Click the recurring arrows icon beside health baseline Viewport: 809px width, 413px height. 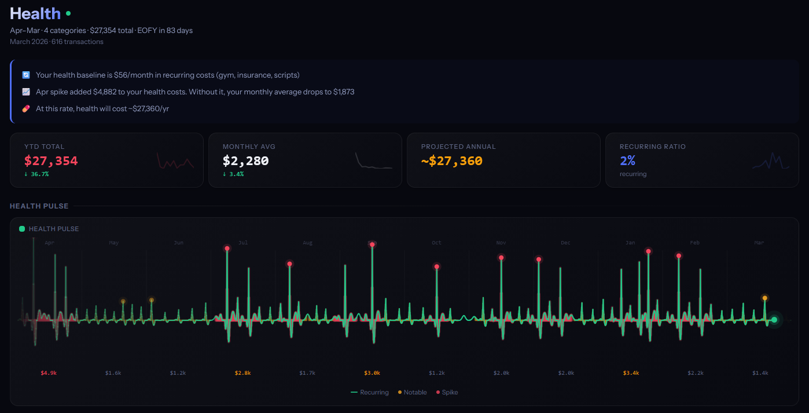(x=25, y=75)
